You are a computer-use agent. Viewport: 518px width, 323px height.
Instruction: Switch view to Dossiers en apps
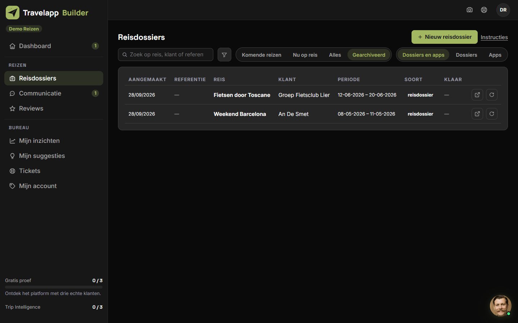click(x=423, y=55)
